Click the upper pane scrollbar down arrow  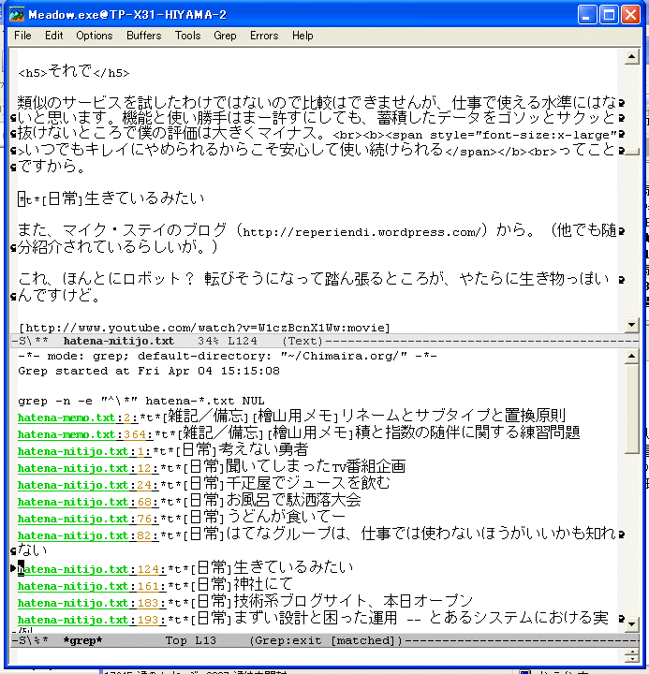click(632, 325)
